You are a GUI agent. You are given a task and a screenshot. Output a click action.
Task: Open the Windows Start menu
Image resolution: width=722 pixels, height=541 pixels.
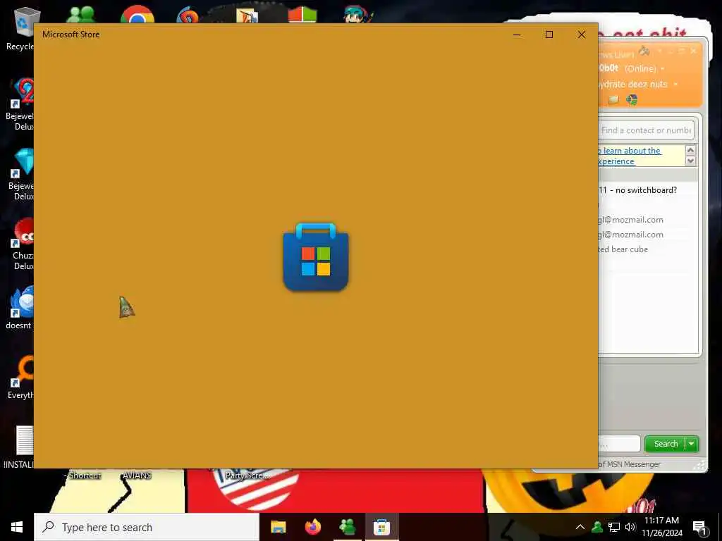[17, 527]
